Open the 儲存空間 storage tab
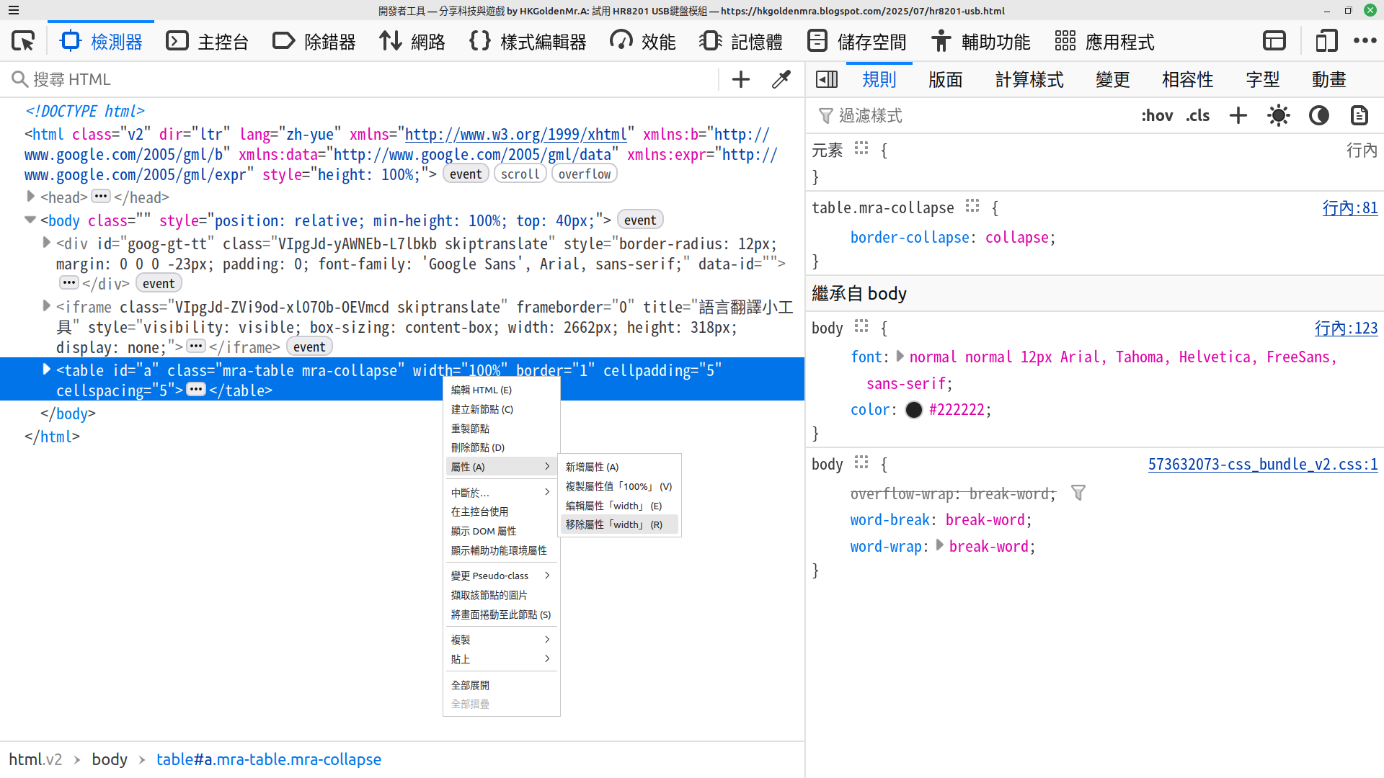The image size is (1384, 778). coord(856,42)
